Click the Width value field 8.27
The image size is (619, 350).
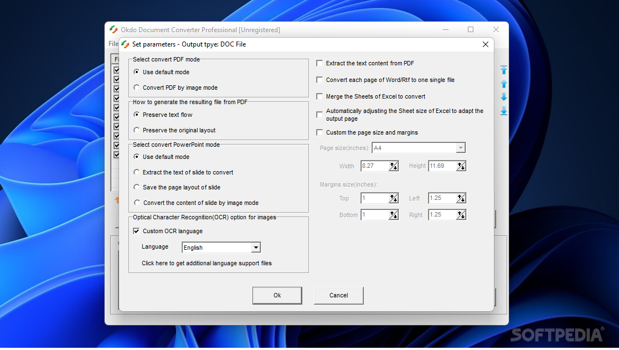pyautogui.click(x=375, y=166)
